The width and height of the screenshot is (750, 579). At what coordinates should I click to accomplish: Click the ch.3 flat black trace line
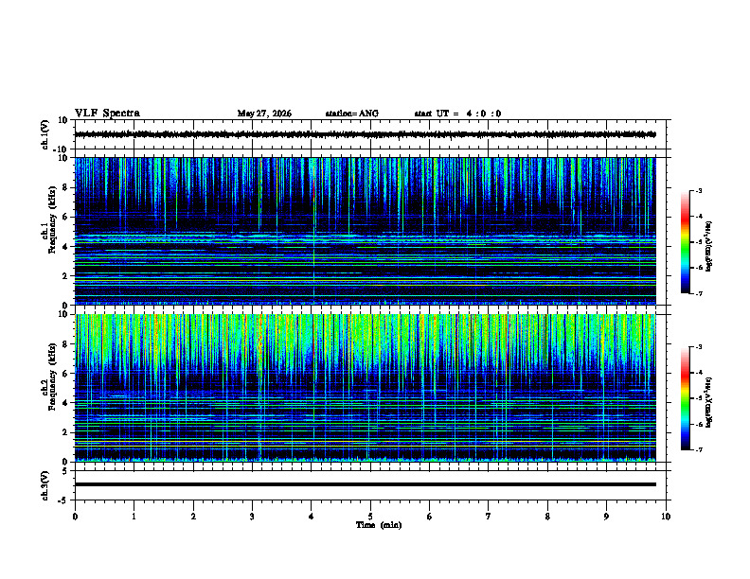(365, 484)
